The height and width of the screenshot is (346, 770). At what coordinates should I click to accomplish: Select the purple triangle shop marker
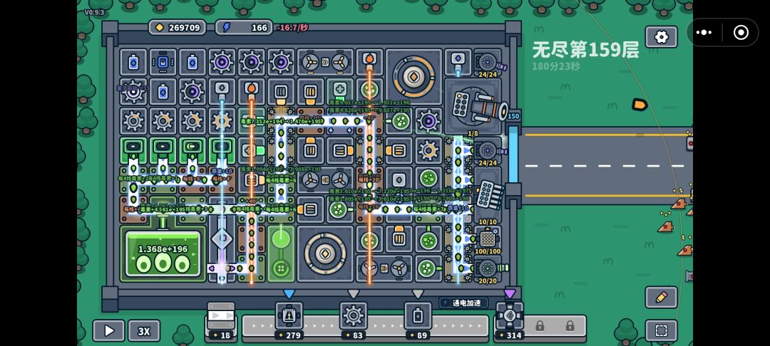509,294
